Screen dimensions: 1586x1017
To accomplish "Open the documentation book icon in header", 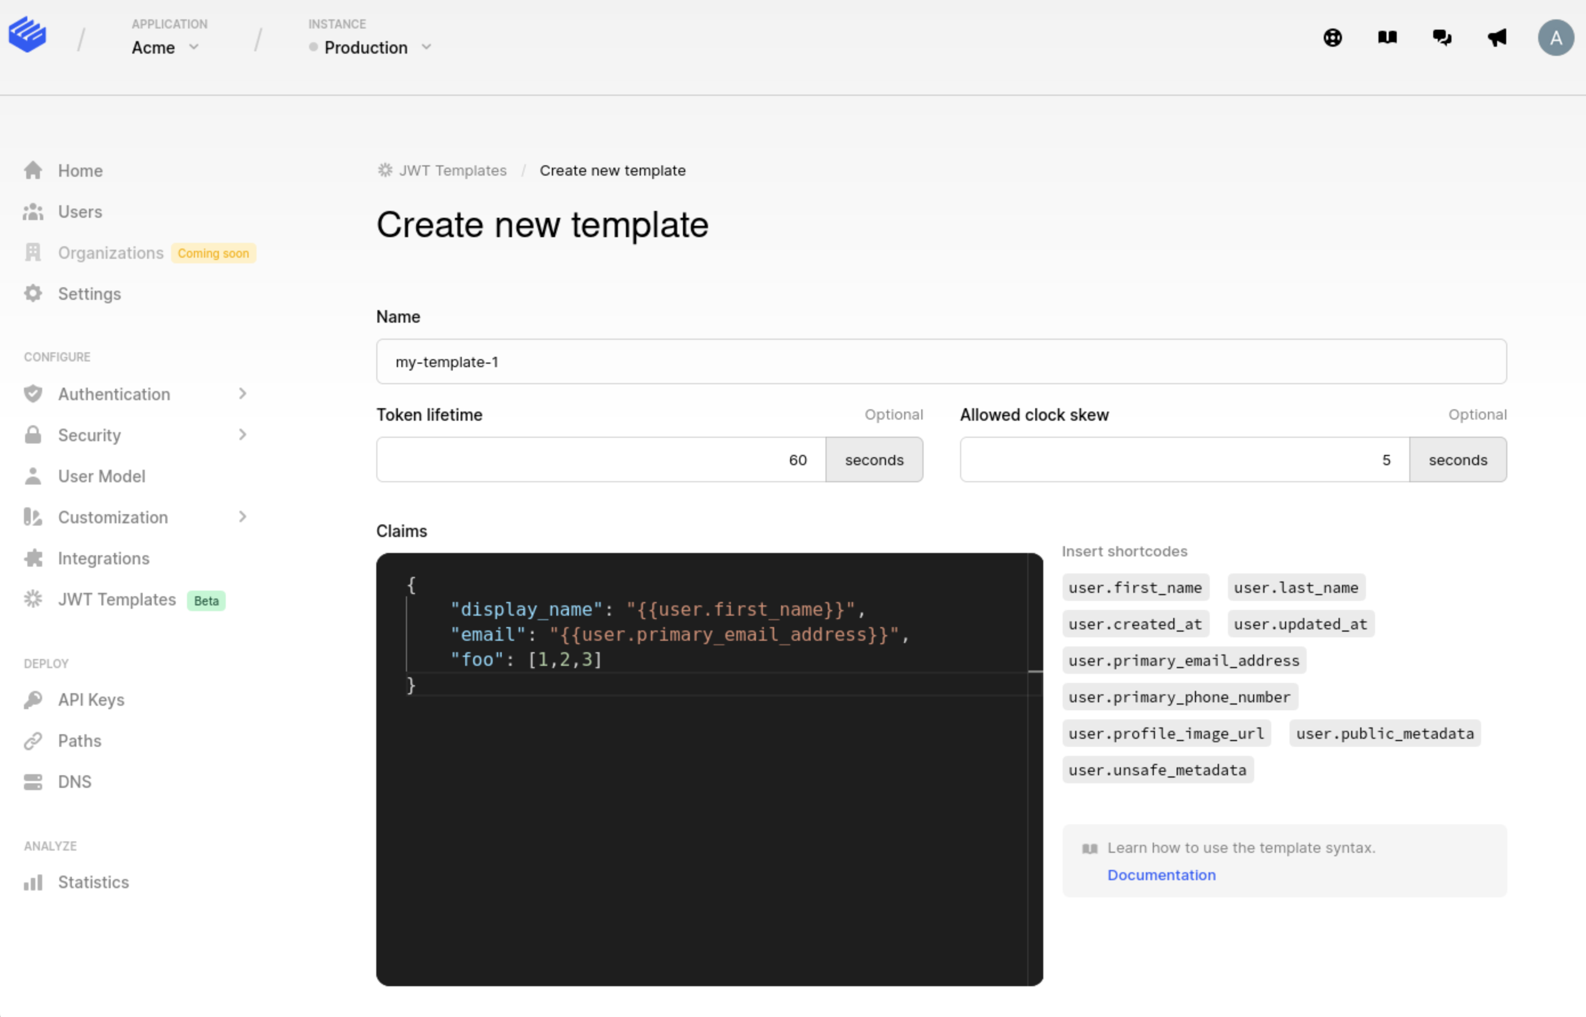I will [x=1387, y=38].
